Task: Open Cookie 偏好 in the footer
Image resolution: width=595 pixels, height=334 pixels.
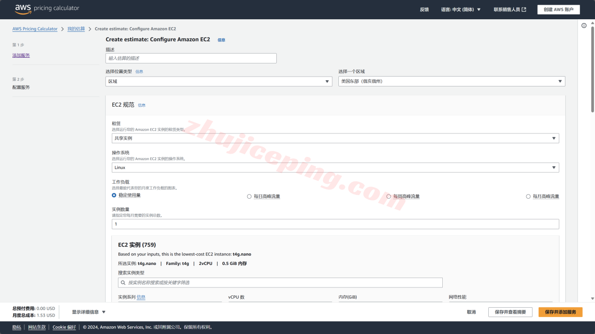Action: pos(64,327)
